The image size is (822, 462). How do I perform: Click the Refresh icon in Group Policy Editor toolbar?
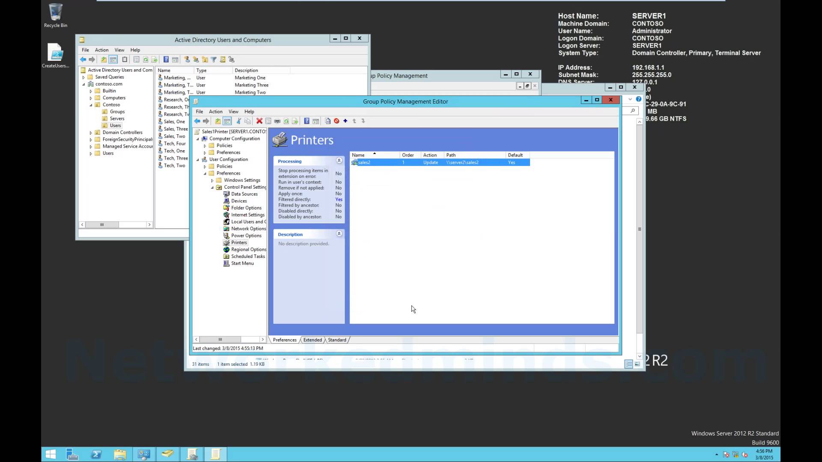pos(286,121)
